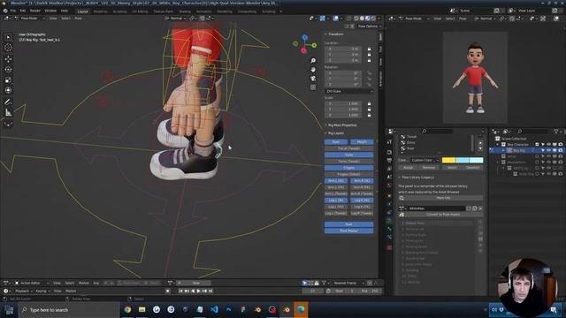Open the Item sidebar tab
The height and width of the screenshot is (318, 566).
[x=380, y=37]
